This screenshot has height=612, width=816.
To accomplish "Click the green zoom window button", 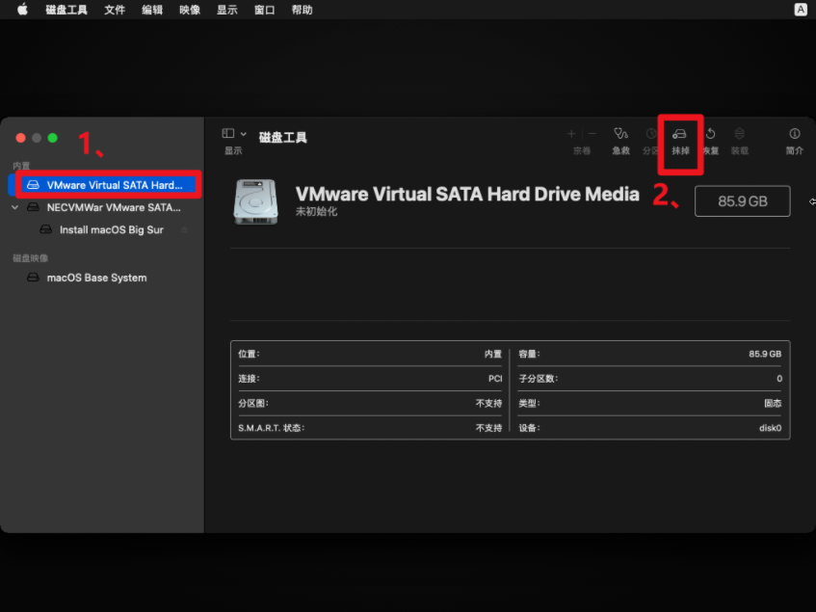I will pyautogui.click(x=53, y=138).
